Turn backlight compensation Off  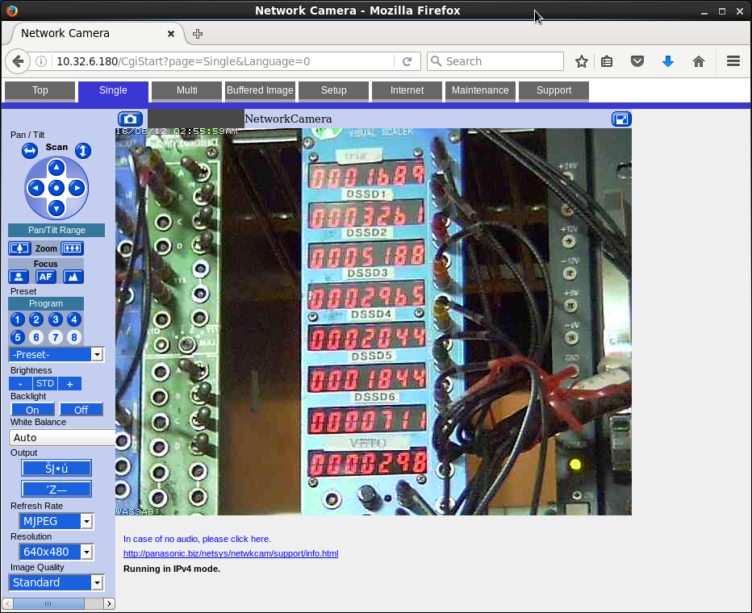coord(81,410)
